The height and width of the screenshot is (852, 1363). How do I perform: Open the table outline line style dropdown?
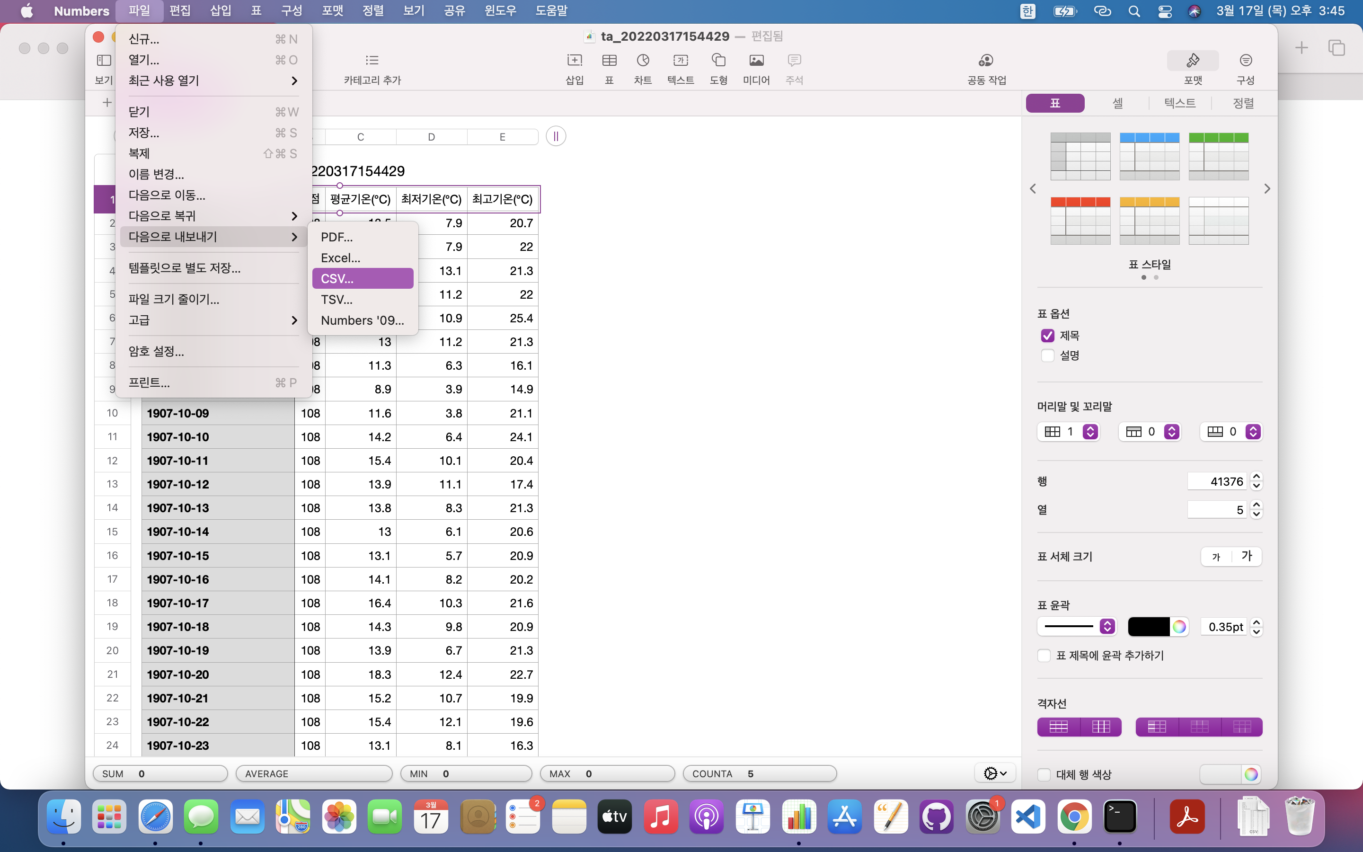click(1076, 627)
